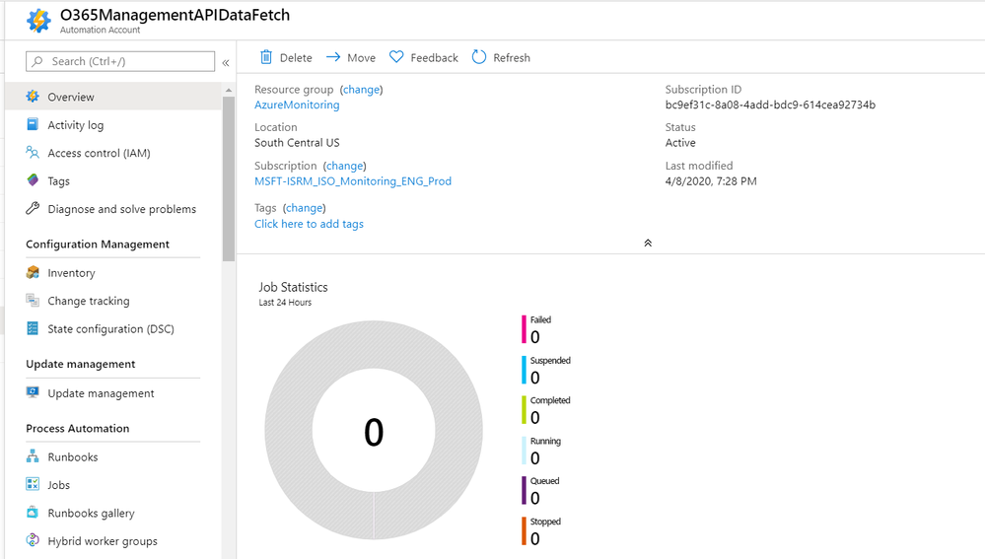Go to Inventory page
The width and height of the screenshot is (985, 559).
(x=113, y=273)
